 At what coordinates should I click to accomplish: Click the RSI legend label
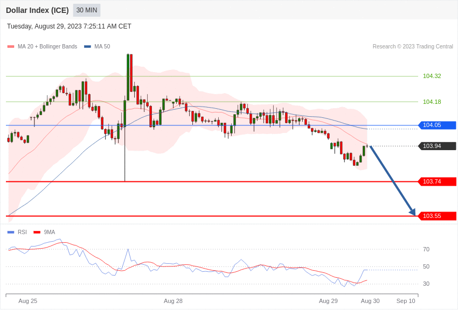22,232
